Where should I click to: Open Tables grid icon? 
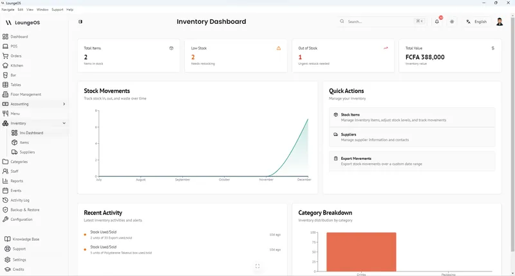pos(5,85)
